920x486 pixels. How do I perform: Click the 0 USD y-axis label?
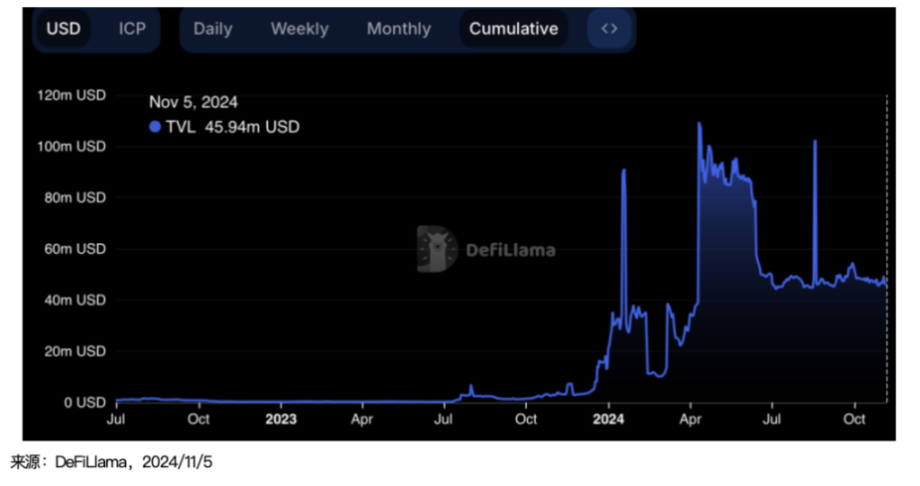(x=83, y=403)
